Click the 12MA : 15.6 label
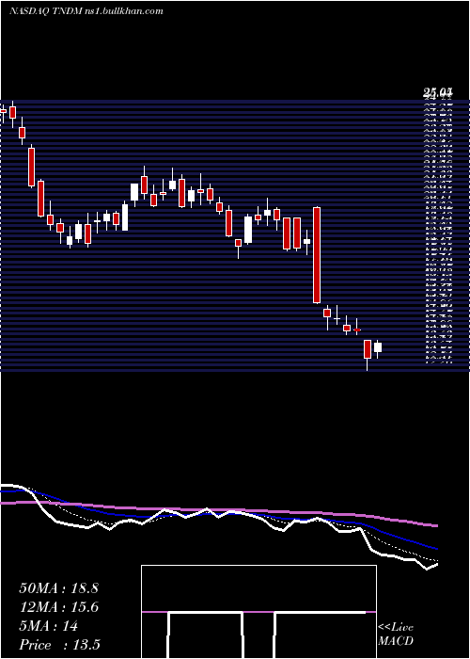Screen dimensions: 470x659 pos(58,607)
